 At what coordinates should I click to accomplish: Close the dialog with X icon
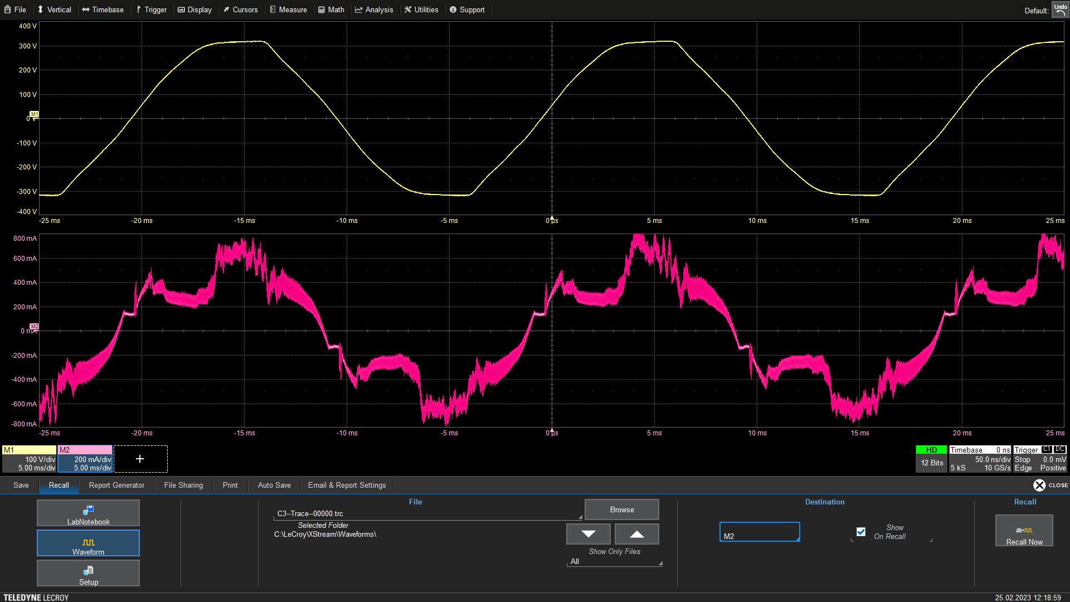pos(1039,485)
